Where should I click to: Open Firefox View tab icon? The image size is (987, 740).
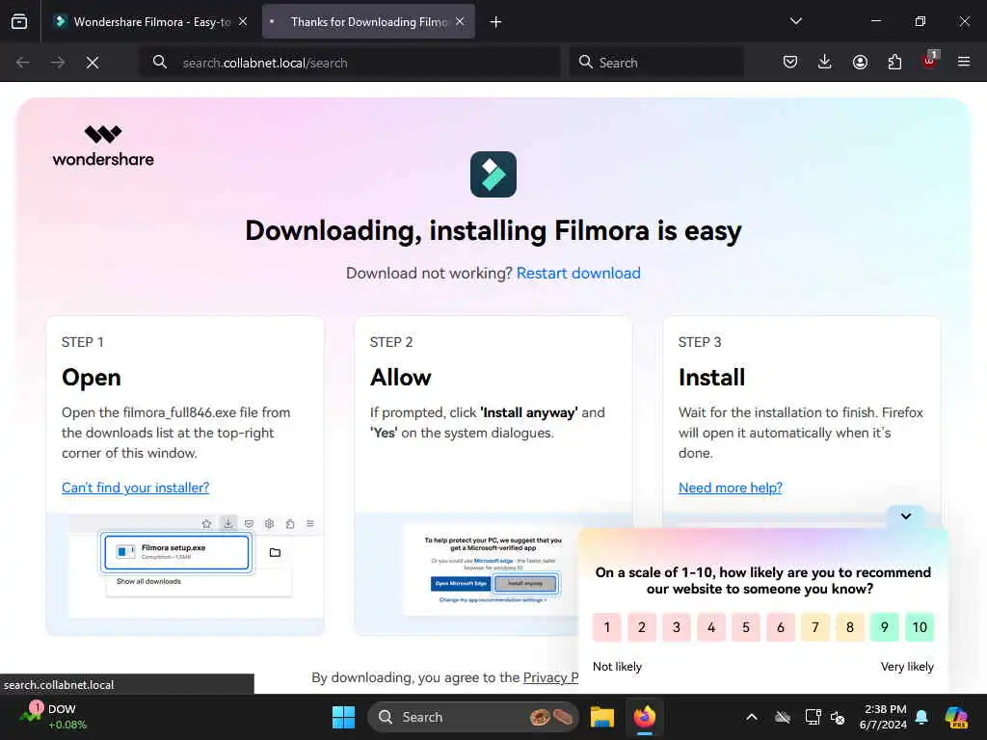tap(19, 21)
